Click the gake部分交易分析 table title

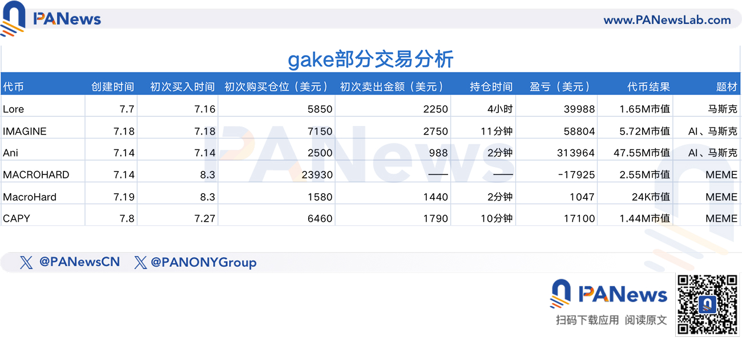[x=370, y=59]
